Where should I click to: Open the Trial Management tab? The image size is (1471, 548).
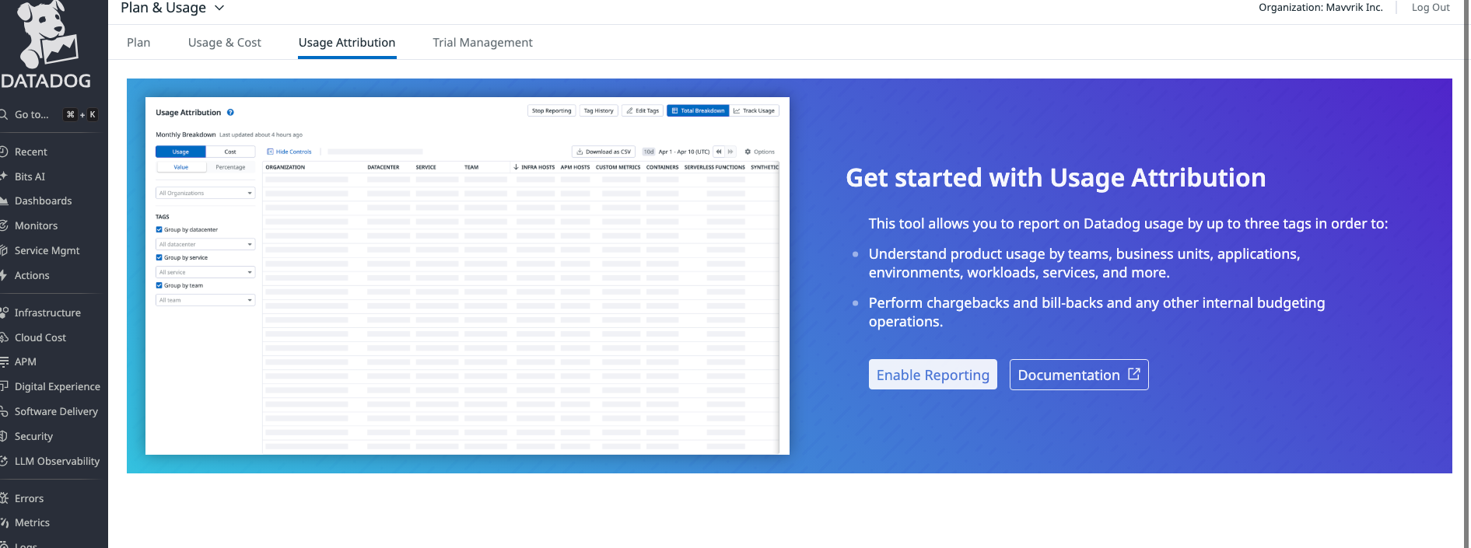pos(482,43)
